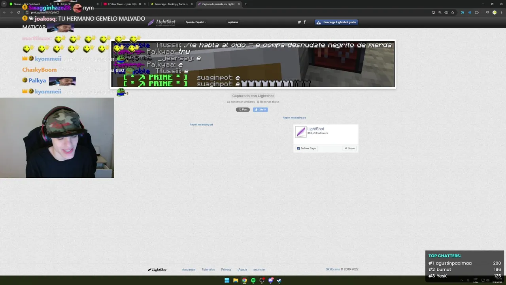
Task: Open Google Chrome from the taskbar
Action: (x=244, y=280)
